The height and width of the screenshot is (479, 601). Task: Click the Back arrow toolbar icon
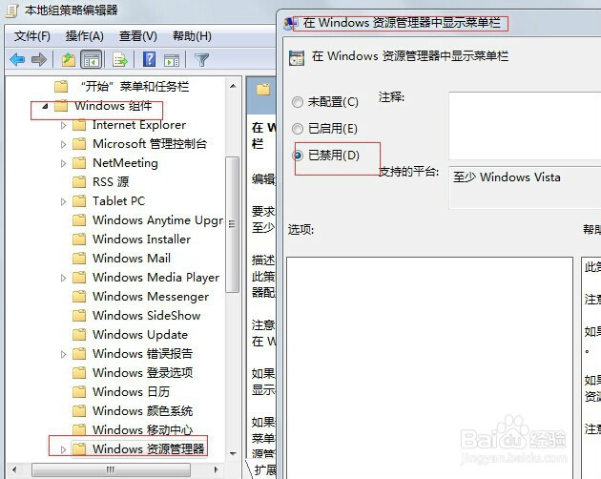tap(17, 60)
